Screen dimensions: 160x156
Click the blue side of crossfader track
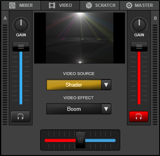[x=101, y=140]
